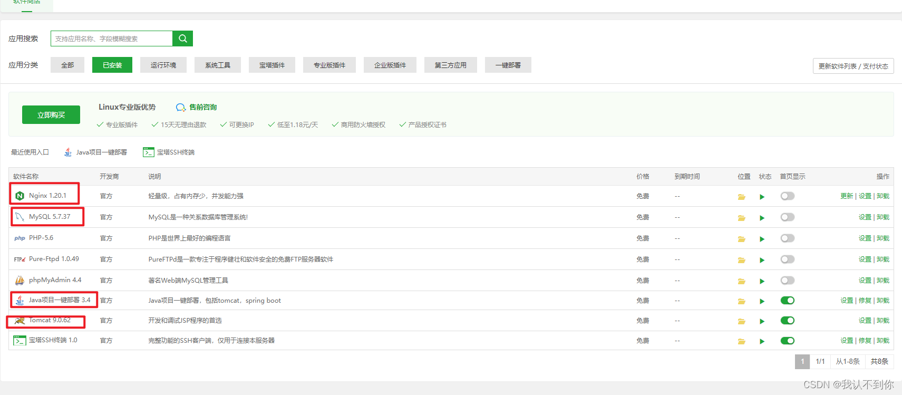Click the Tomcat 9.0.62 name
The image size is (902, 395).
pos(50,320)
